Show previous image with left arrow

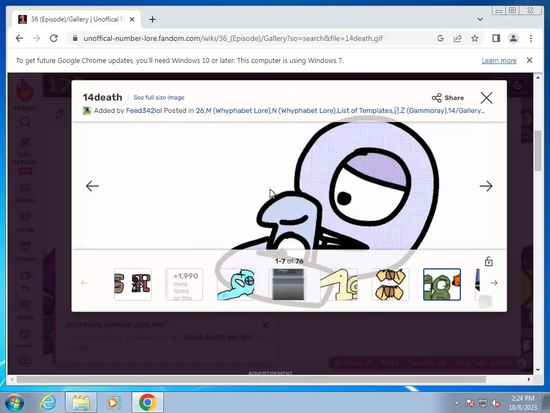92,186
